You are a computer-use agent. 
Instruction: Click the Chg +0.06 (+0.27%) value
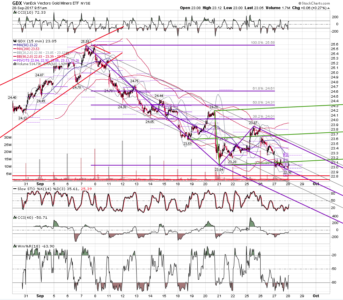tap(309, 8)
